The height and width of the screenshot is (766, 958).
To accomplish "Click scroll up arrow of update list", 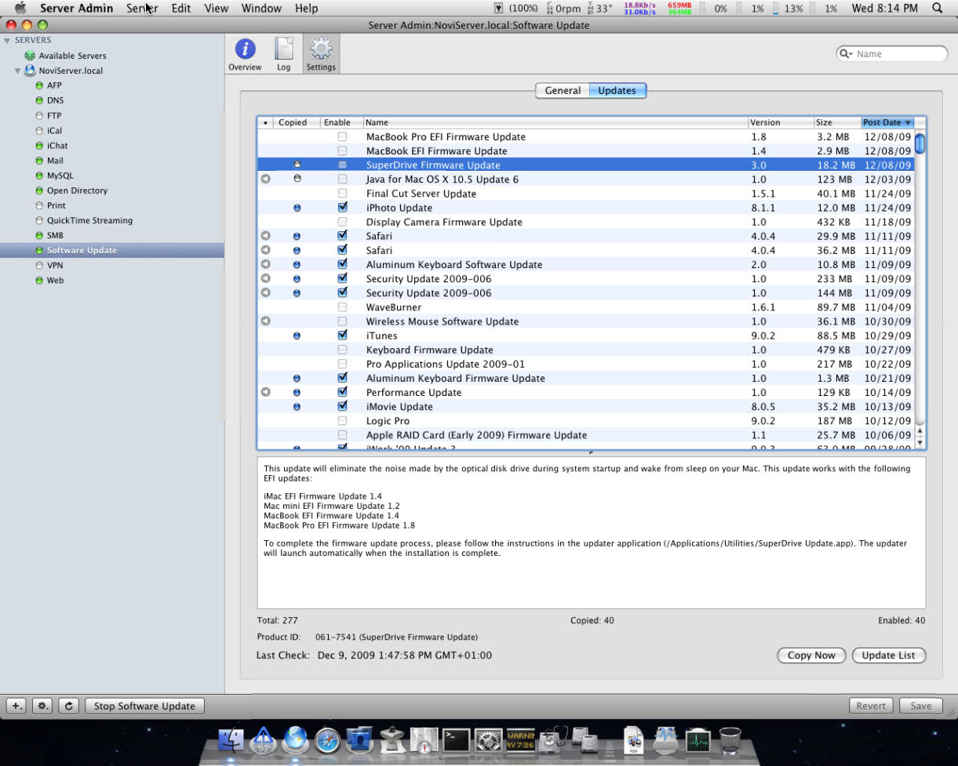I will coord(920,431).
